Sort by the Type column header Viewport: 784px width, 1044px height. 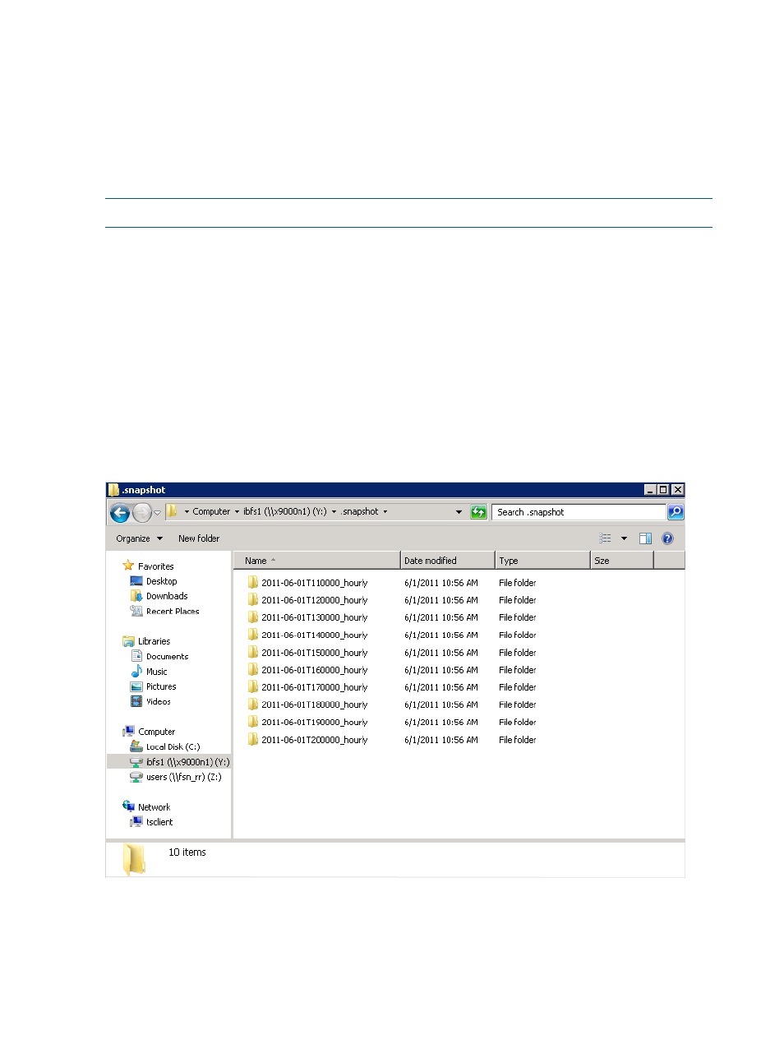[542, 561]
